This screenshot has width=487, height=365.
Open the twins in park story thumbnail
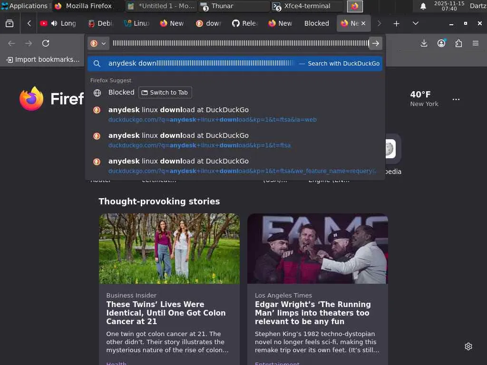click(169, 249)
